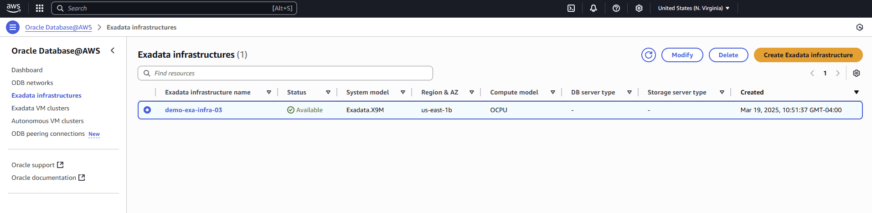
Task: Focus the top AWS Search box
Action: click(x=174, y=8)
